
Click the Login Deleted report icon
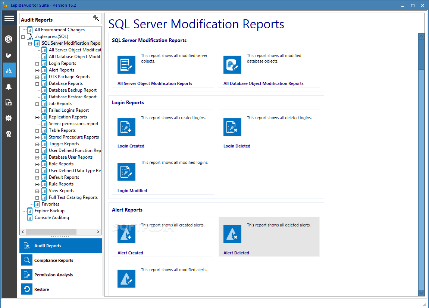coord(232,127)
